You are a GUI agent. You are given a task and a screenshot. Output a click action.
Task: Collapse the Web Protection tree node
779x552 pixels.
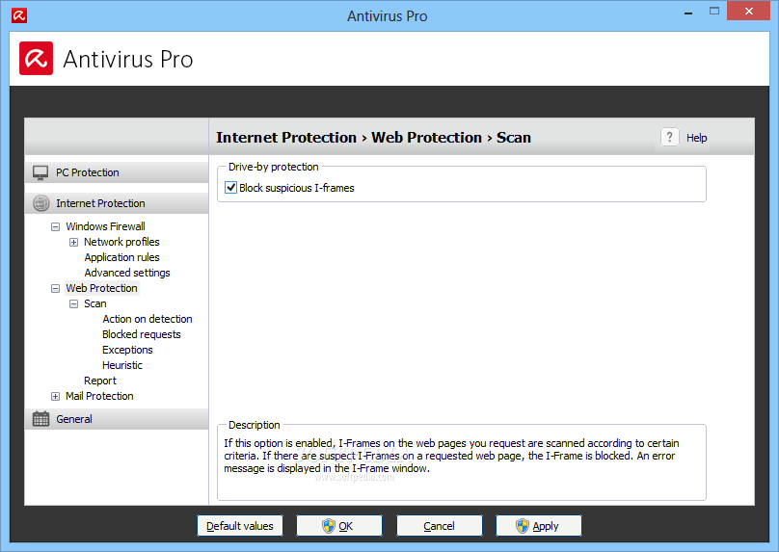pyautogui.click(x=55, y=288)
